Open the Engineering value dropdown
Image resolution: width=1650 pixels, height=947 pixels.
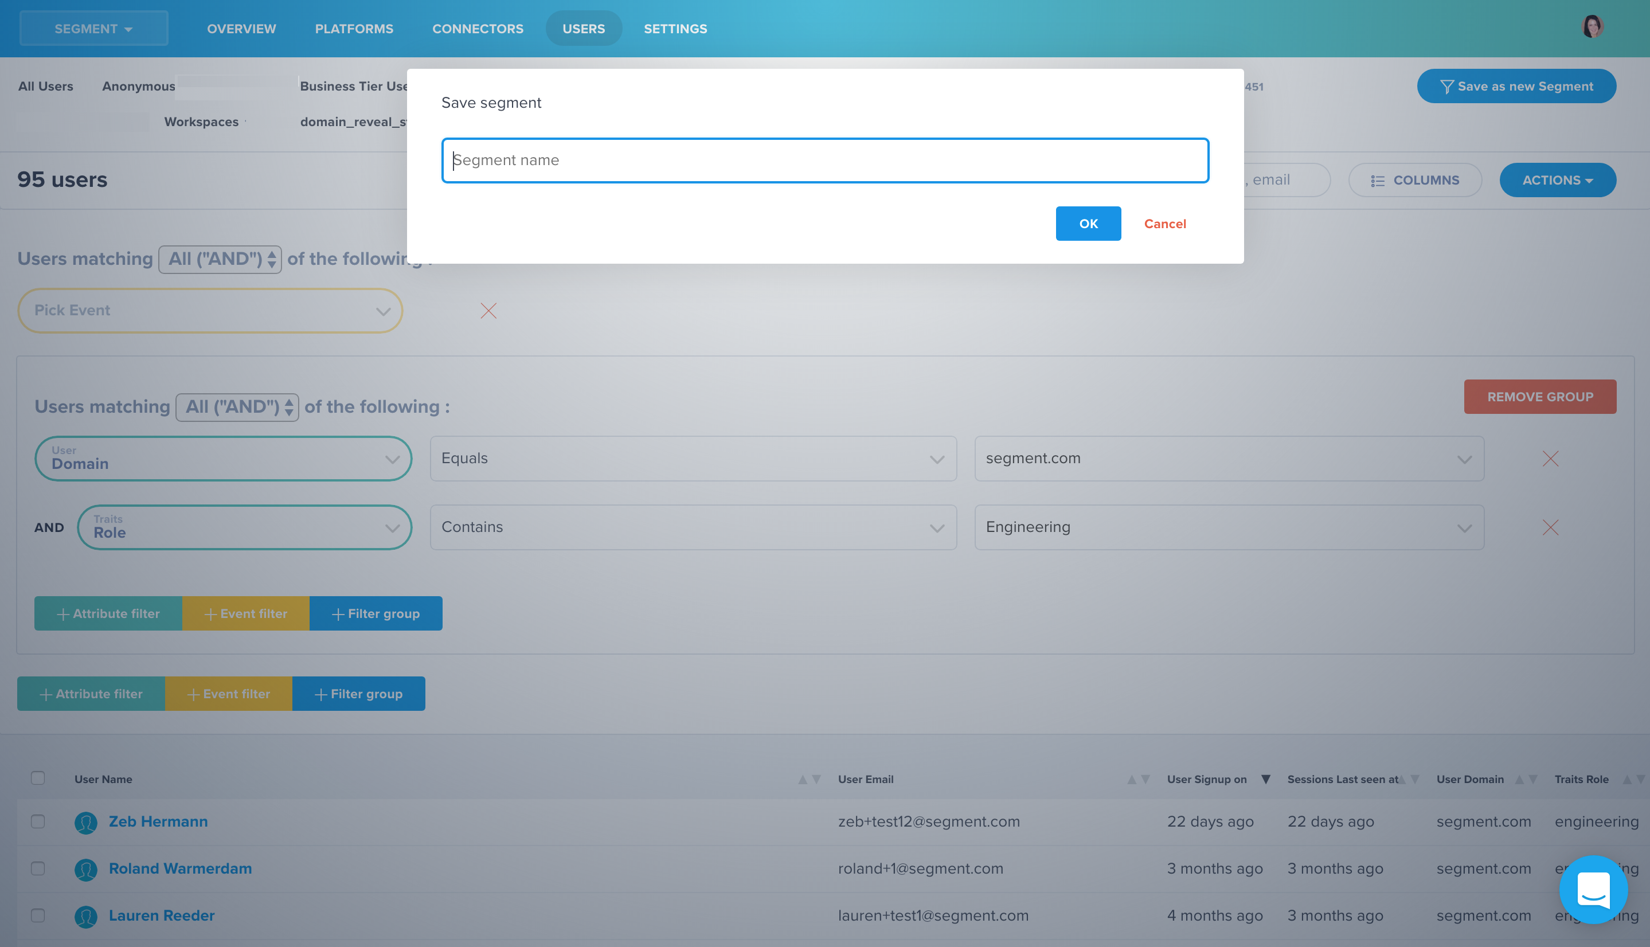click(1229, 527)
